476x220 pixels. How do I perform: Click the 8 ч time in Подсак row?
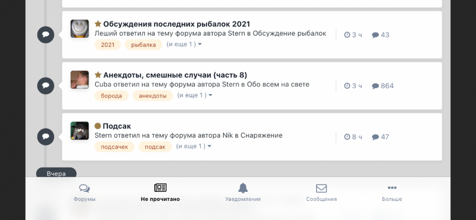[x=353, y=137]
